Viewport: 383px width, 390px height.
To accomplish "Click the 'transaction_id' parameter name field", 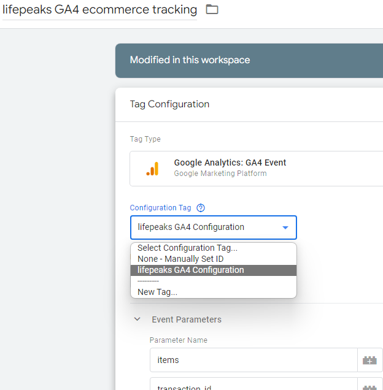I will [253, 386].
